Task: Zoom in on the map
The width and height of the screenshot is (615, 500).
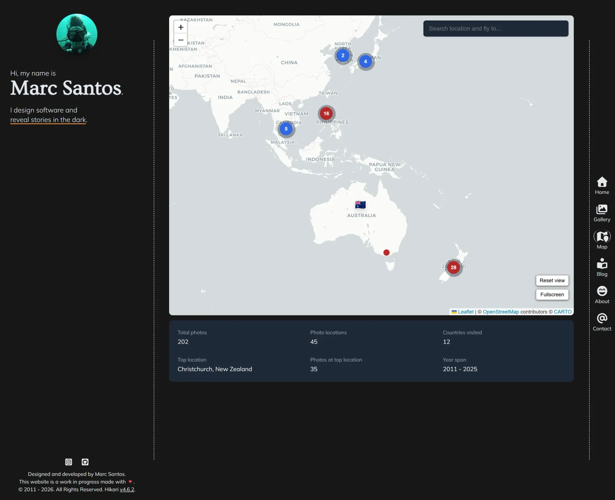Action: pyautogui.click(x=180, y=27)
